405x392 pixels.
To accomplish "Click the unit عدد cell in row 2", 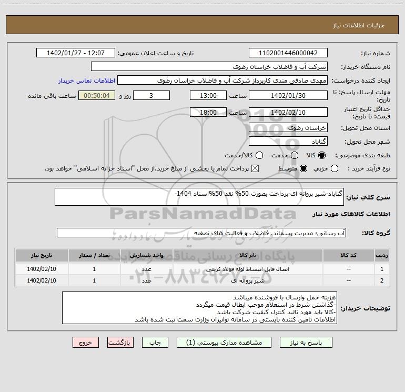I will (146, 280).
